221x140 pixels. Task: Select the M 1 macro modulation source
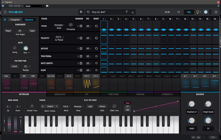tap(185, 83)
